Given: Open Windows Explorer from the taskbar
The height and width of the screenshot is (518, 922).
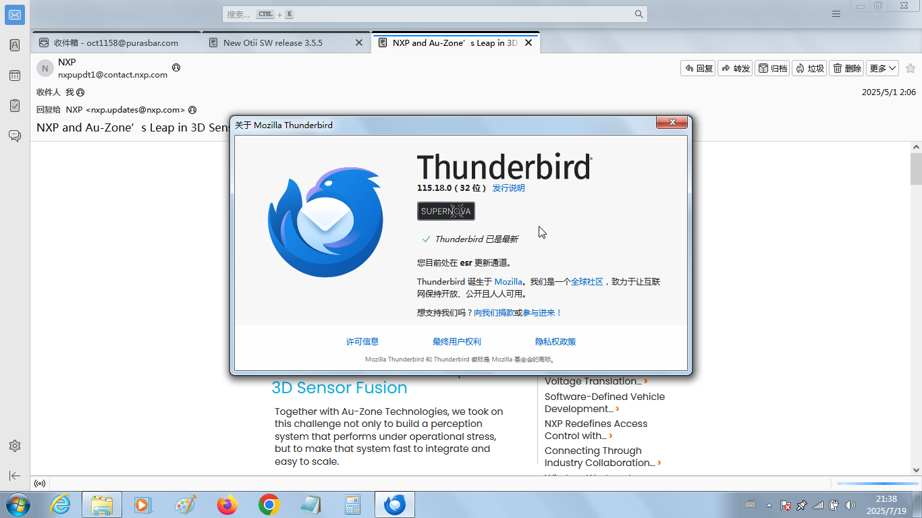Looking at the screenshot, I should coord(102,505).
